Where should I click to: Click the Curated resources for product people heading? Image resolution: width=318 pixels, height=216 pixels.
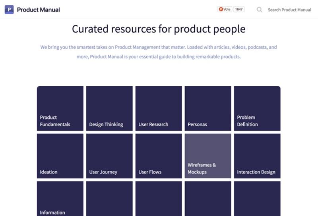(159, 29)
